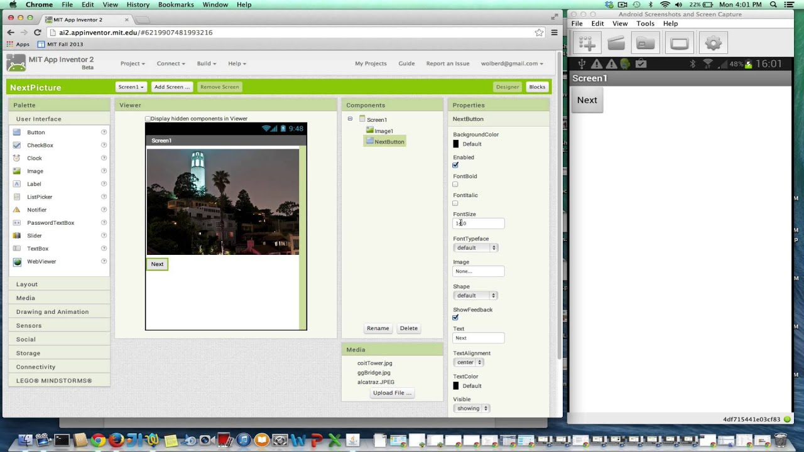Screen dimensions: 804x452
Task: Select the CheckBox component icon in Palette
Action: pos(17,145)
